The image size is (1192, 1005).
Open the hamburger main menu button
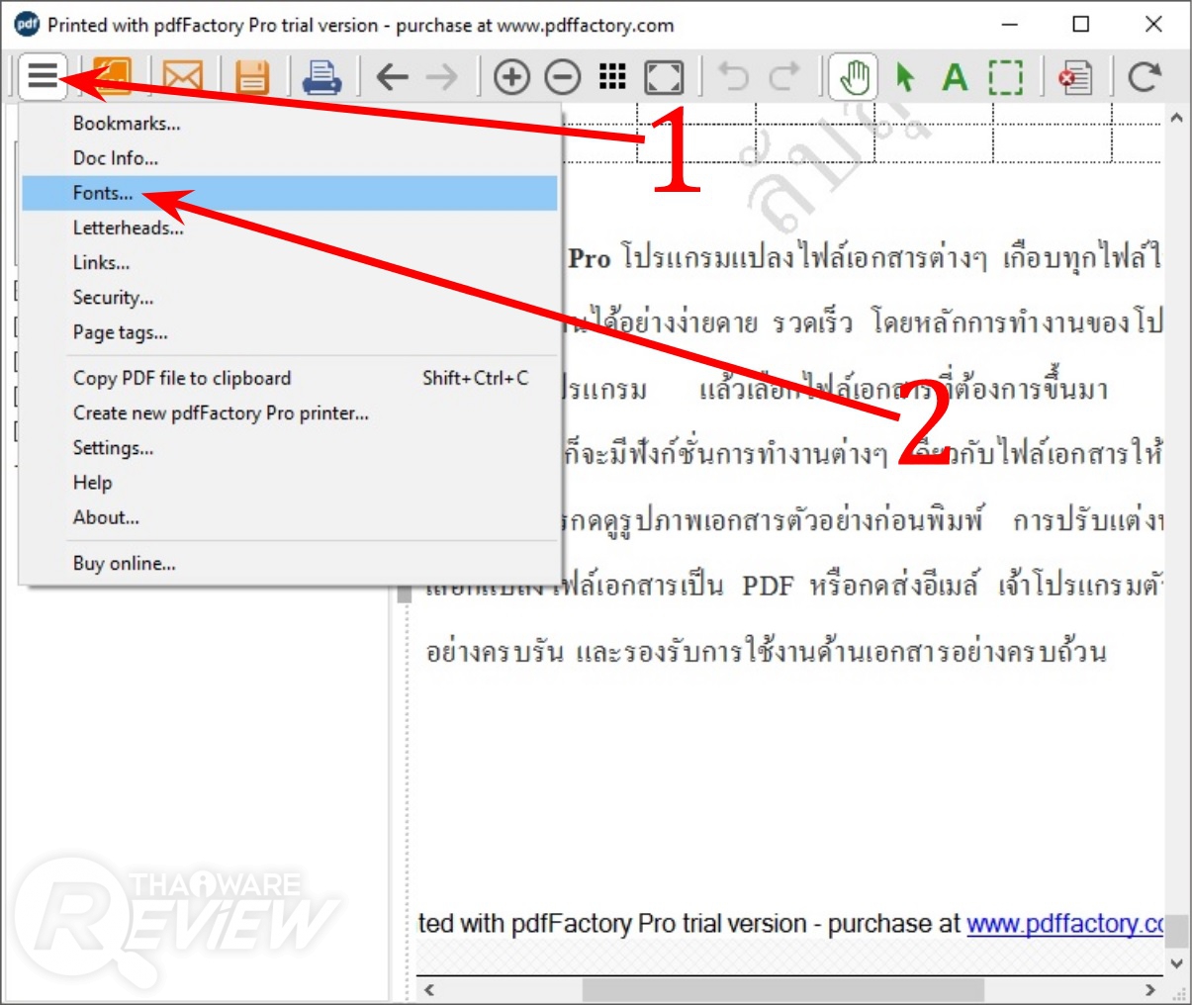pyautogui.click(x=43, y=76)
